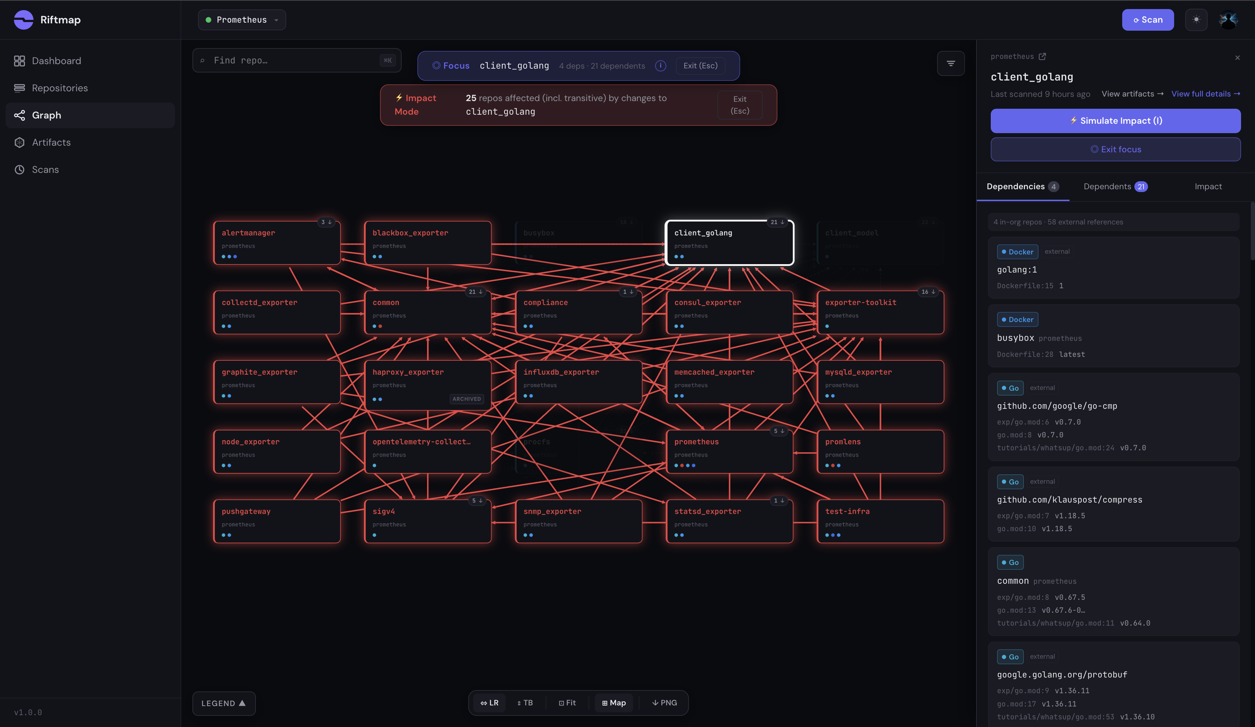Image resolution: width=1255 pixels, height=727 pixels.
Task: Select the client_golang node
Action: coord(729,243)
